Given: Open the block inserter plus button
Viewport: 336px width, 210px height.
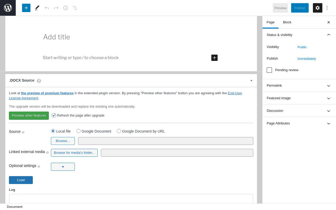Looking at the screenshot, I should (x=26, y=8).
